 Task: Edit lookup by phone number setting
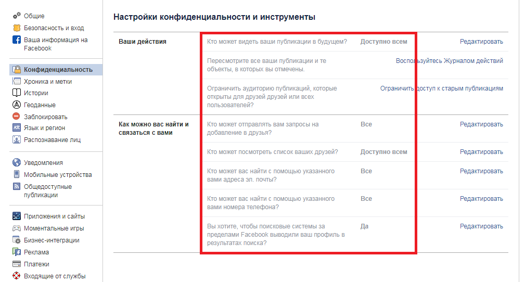[x=481, y=199]
